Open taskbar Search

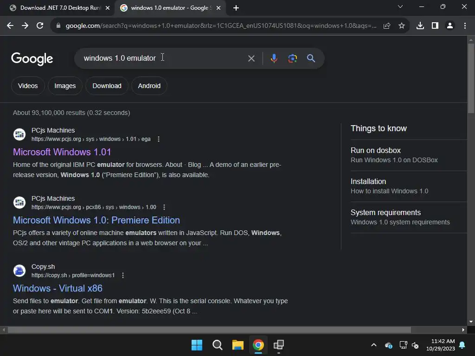click(217, 345)
